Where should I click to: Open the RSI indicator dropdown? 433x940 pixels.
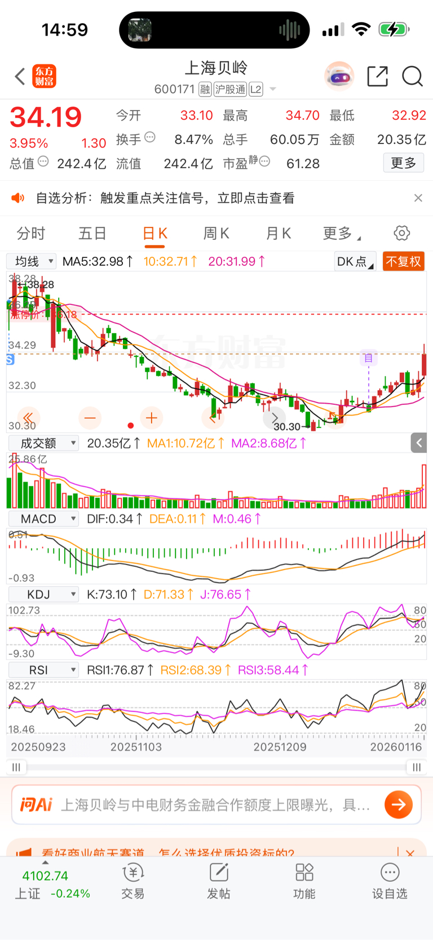[43, 670]
